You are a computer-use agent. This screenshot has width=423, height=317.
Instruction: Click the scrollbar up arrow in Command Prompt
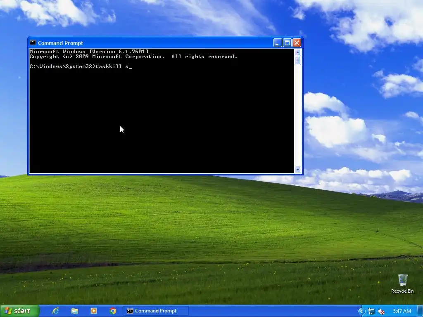point(297,52)
